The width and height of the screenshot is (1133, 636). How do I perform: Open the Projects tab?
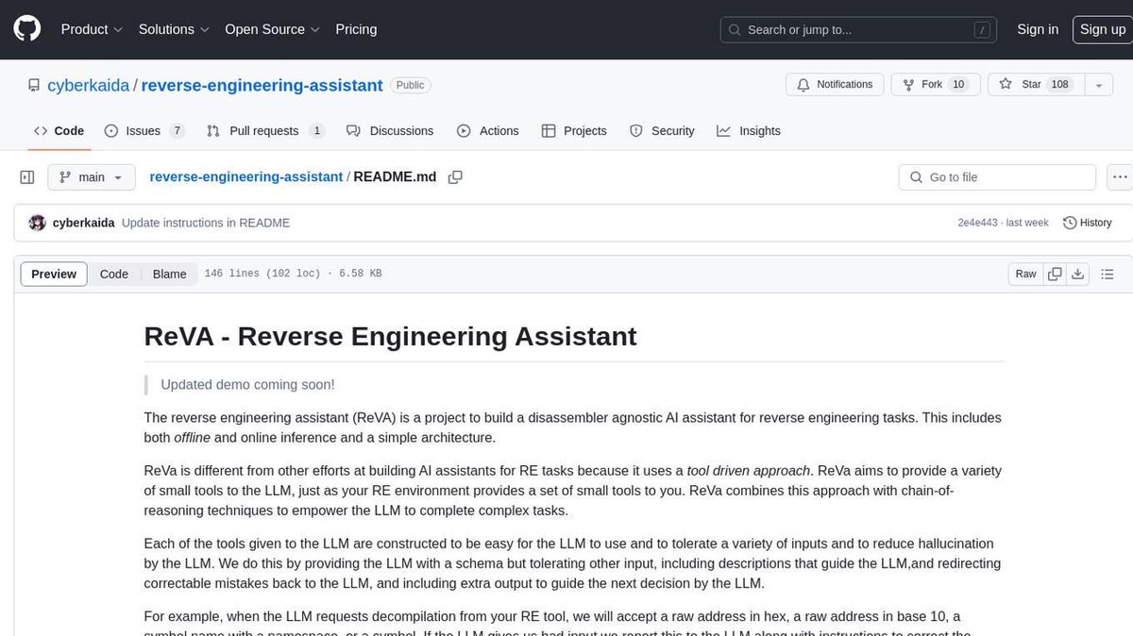[x=574, y=131]
